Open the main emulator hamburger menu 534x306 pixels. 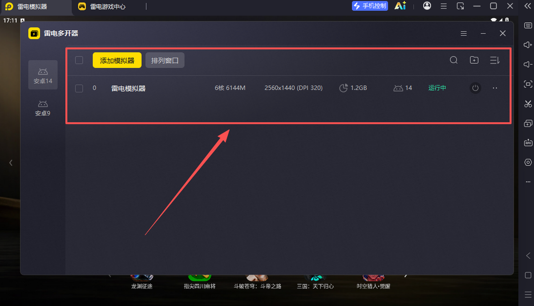pos(444,6)
